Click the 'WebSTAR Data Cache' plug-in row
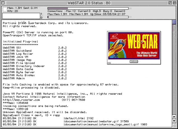The image size is (178, 129). pyautogui.click(x=35, y=69)
